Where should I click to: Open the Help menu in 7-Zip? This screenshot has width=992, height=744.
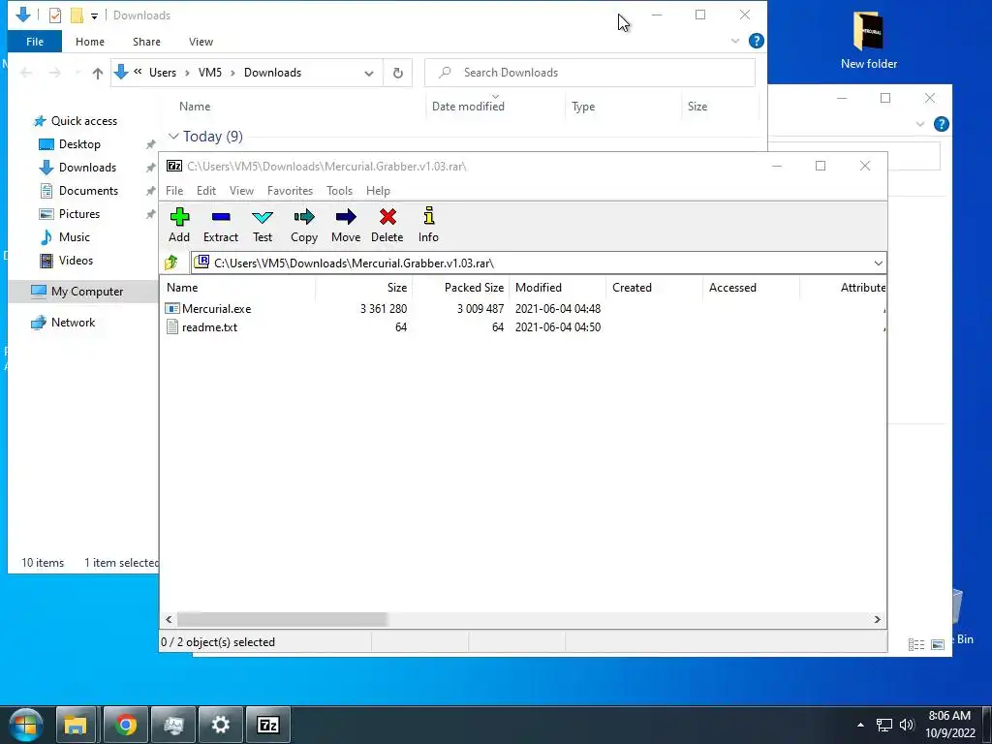(378, 191)
